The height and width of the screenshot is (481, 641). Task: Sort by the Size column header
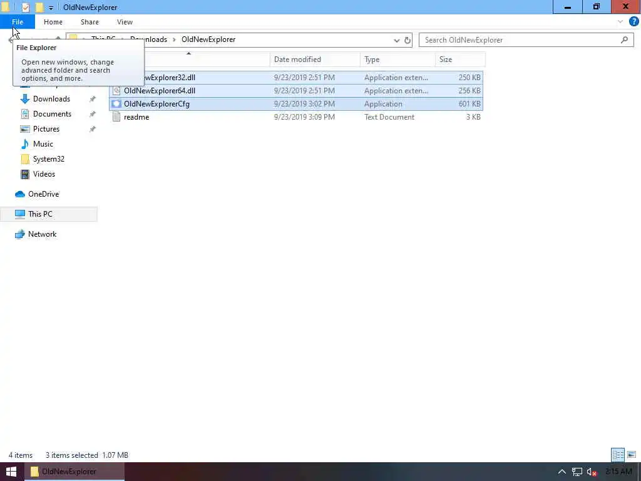(x=460, y=59)
